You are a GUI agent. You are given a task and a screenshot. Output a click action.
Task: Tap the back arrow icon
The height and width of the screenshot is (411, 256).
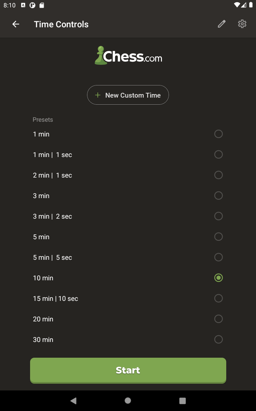(16, 24)
